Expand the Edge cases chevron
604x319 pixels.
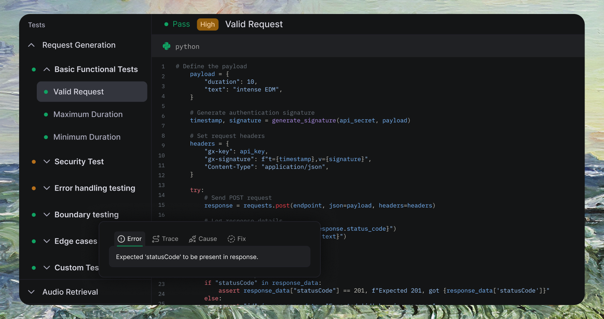[x=47, y=241]
